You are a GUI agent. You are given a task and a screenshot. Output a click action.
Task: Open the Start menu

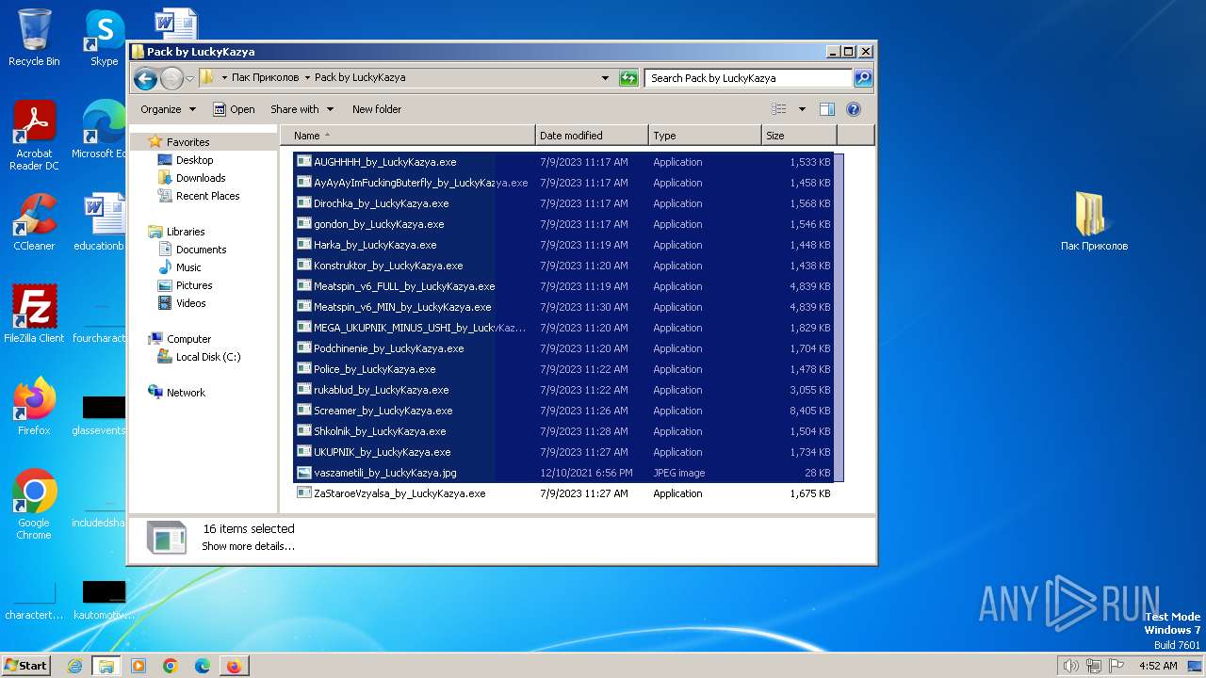tap(26, 665)
